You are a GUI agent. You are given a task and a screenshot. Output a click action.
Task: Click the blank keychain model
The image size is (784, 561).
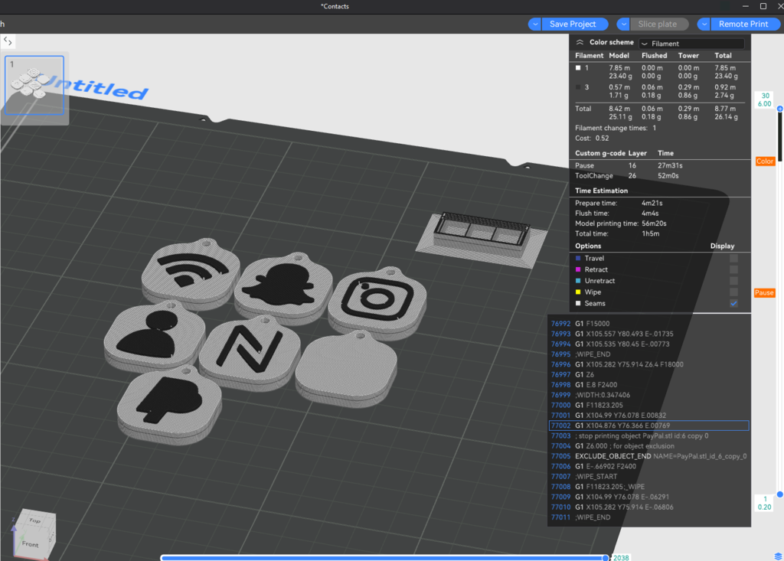coord(347,368)
